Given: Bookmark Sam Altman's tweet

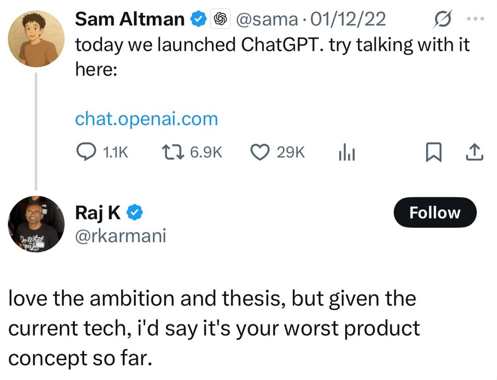Looking at the screenshot, I should click(x=433, y=152).
